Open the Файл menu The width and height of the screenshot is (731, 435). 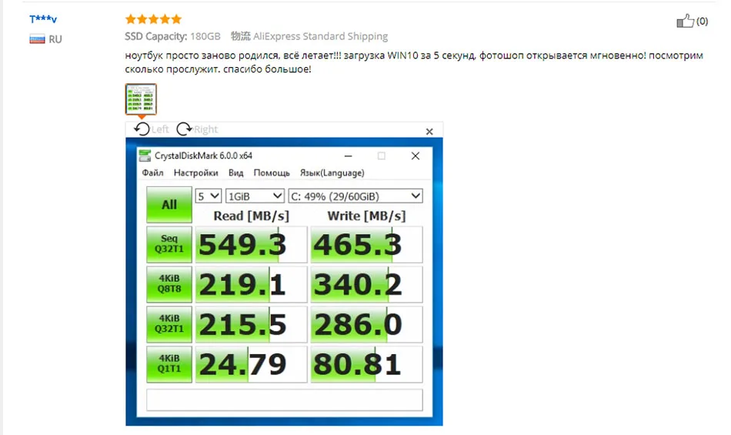point(152,173)
